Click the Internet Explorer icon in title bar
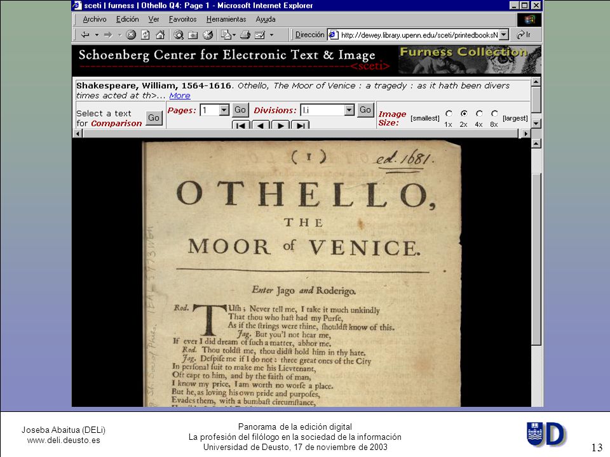 point(78,6)
